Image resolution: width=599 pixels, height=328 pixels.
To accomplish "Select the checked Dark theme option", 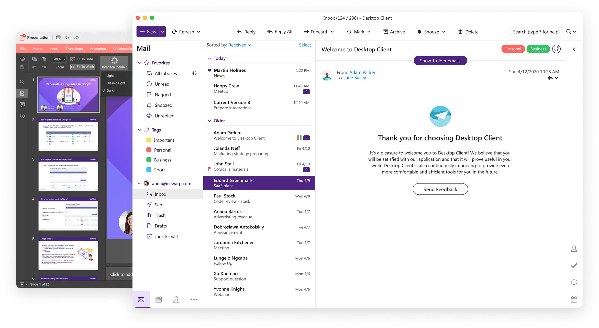I will tap(110, 90).
